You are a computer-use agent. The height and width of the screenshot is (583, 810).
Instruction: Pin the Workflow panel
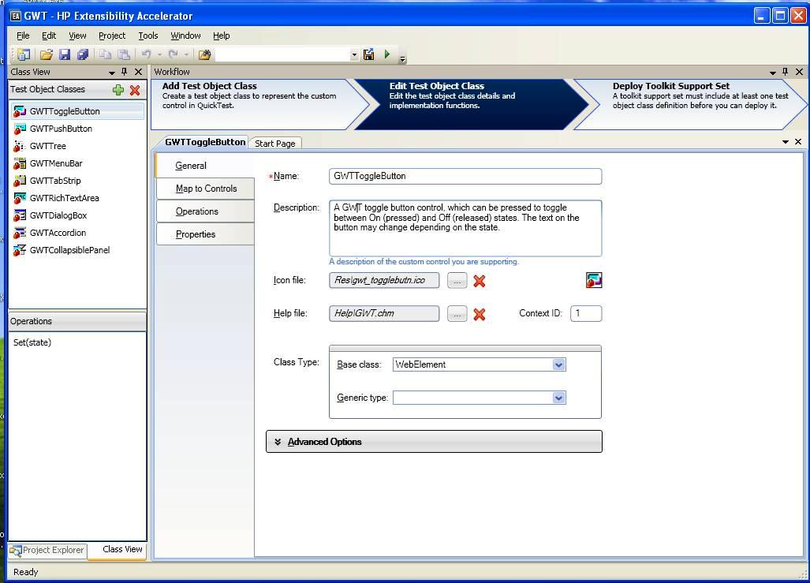pos(786,72)
